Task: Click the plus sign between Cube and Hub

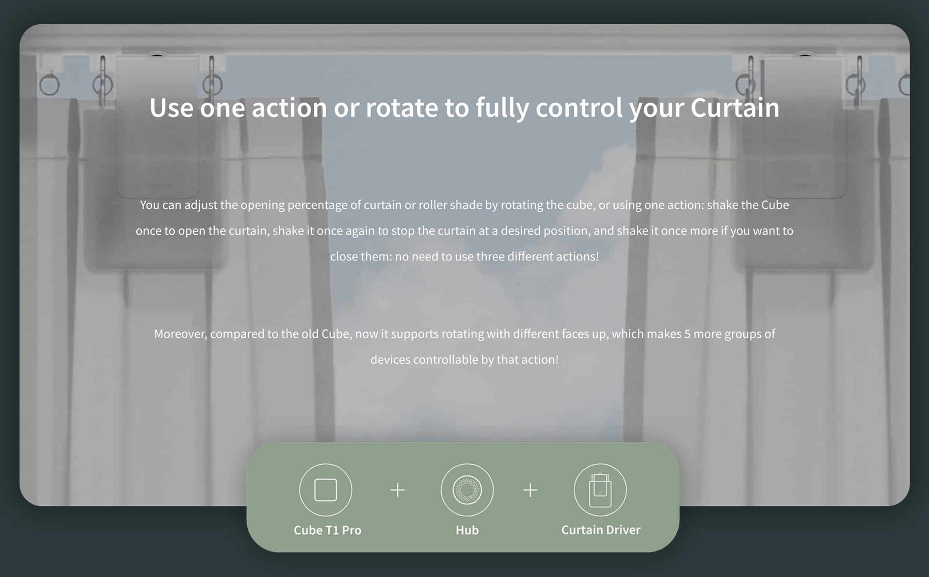Action: click(397, 490)
